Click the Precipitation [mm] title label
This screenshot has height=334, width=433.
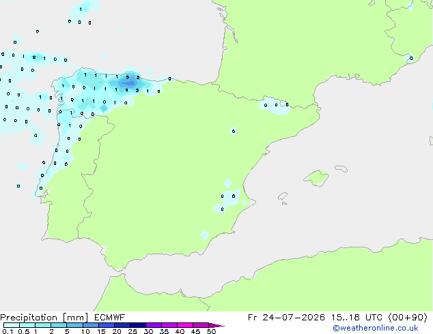pyautogui.click(x=44, y=318)
